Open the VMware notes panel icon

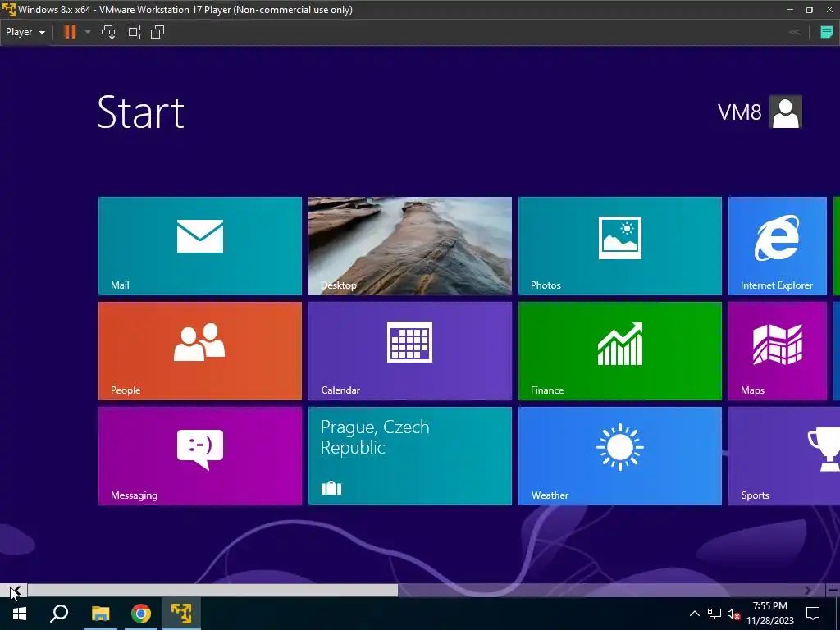coord(827,32)
